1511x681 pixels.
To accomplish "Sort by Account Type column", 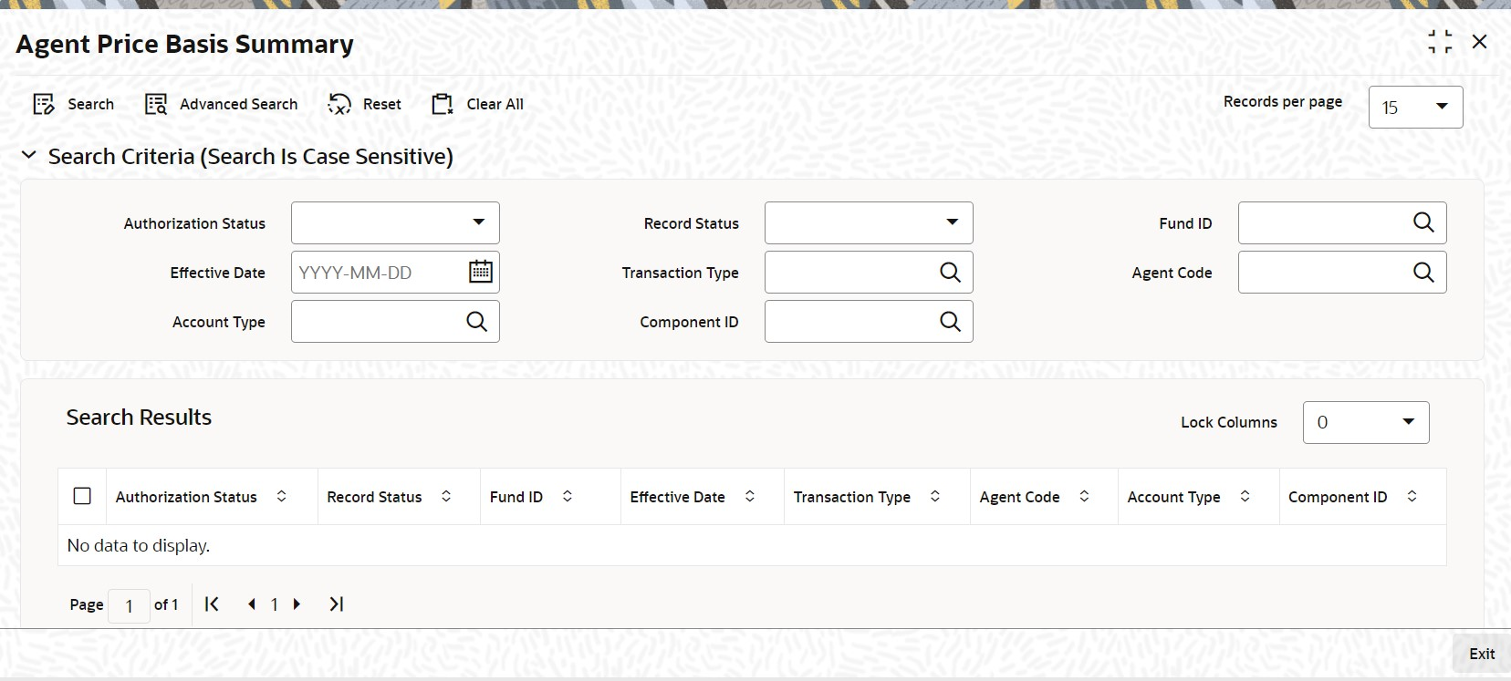I will click(x=1245, y=496).
